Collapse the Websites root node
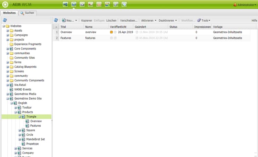 click(4, 26)
